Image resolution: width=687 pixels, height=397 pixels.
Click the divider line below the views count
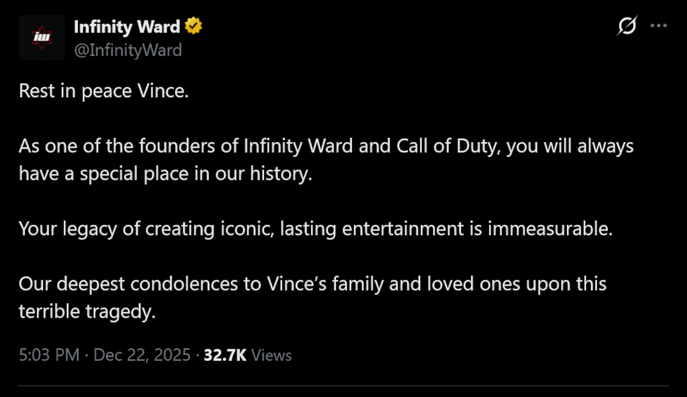coord(343,387)
